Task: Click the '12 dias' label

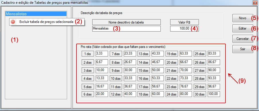Action: [x=116, y=94]
